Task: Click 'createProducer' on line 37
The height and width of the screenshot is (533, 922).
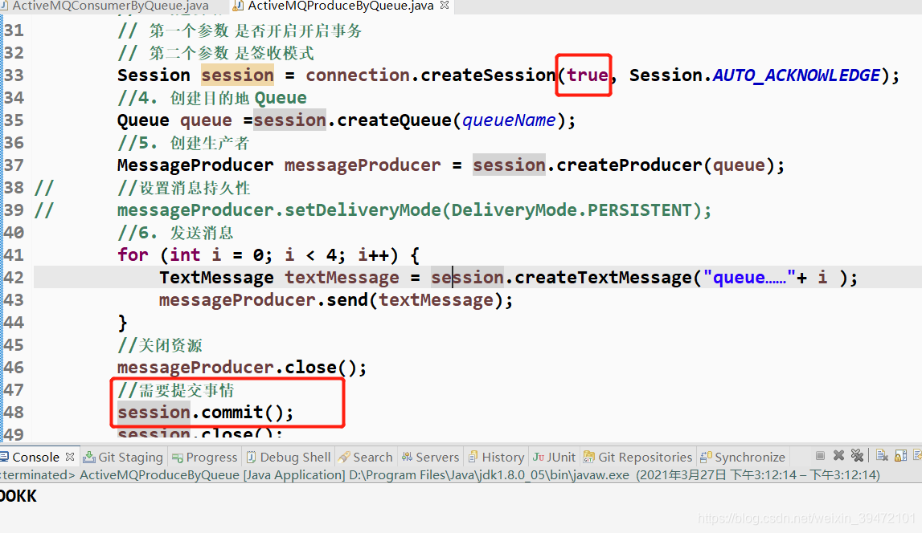Action: (629, 165)
